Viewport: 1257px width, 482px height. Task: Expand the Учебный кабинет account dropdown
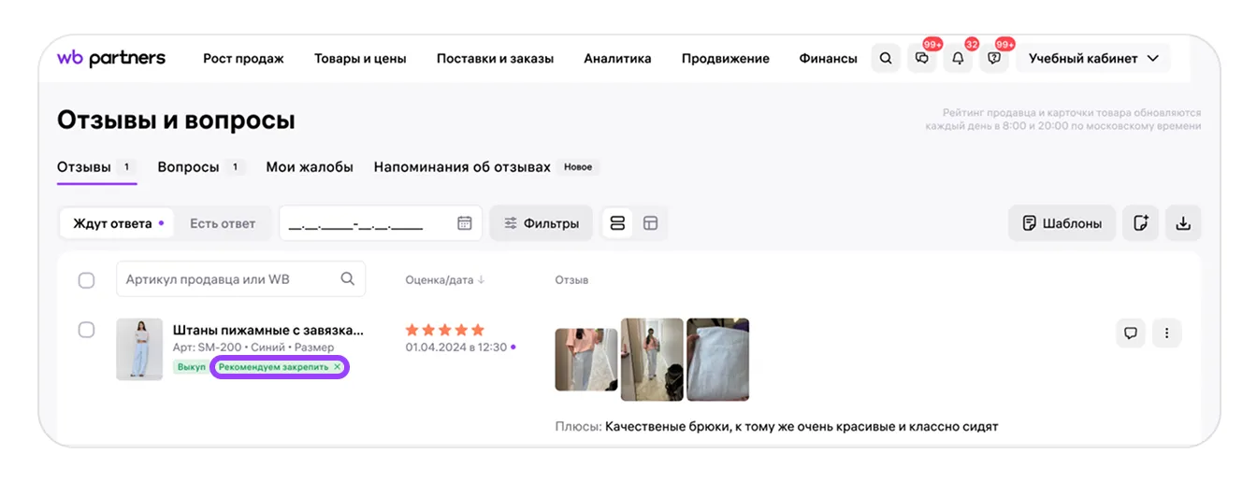coord(1092,58)
